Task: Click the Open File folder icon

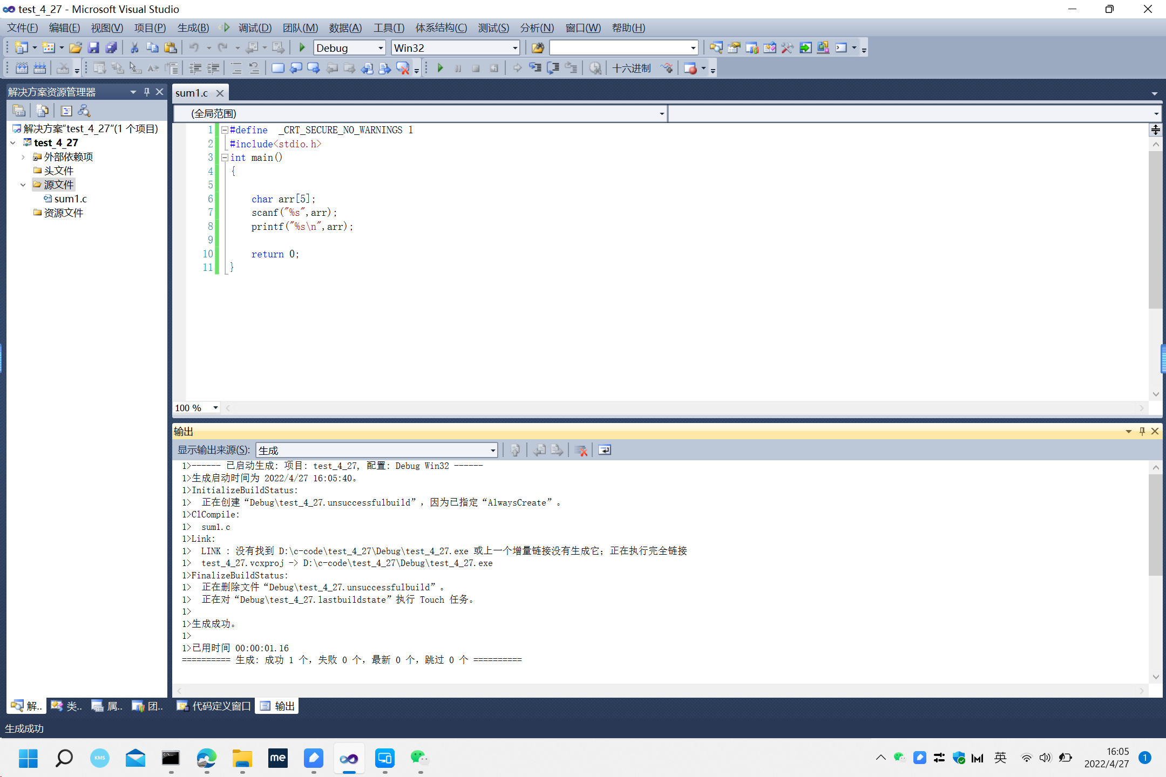Action: click(x=76, y=48)
